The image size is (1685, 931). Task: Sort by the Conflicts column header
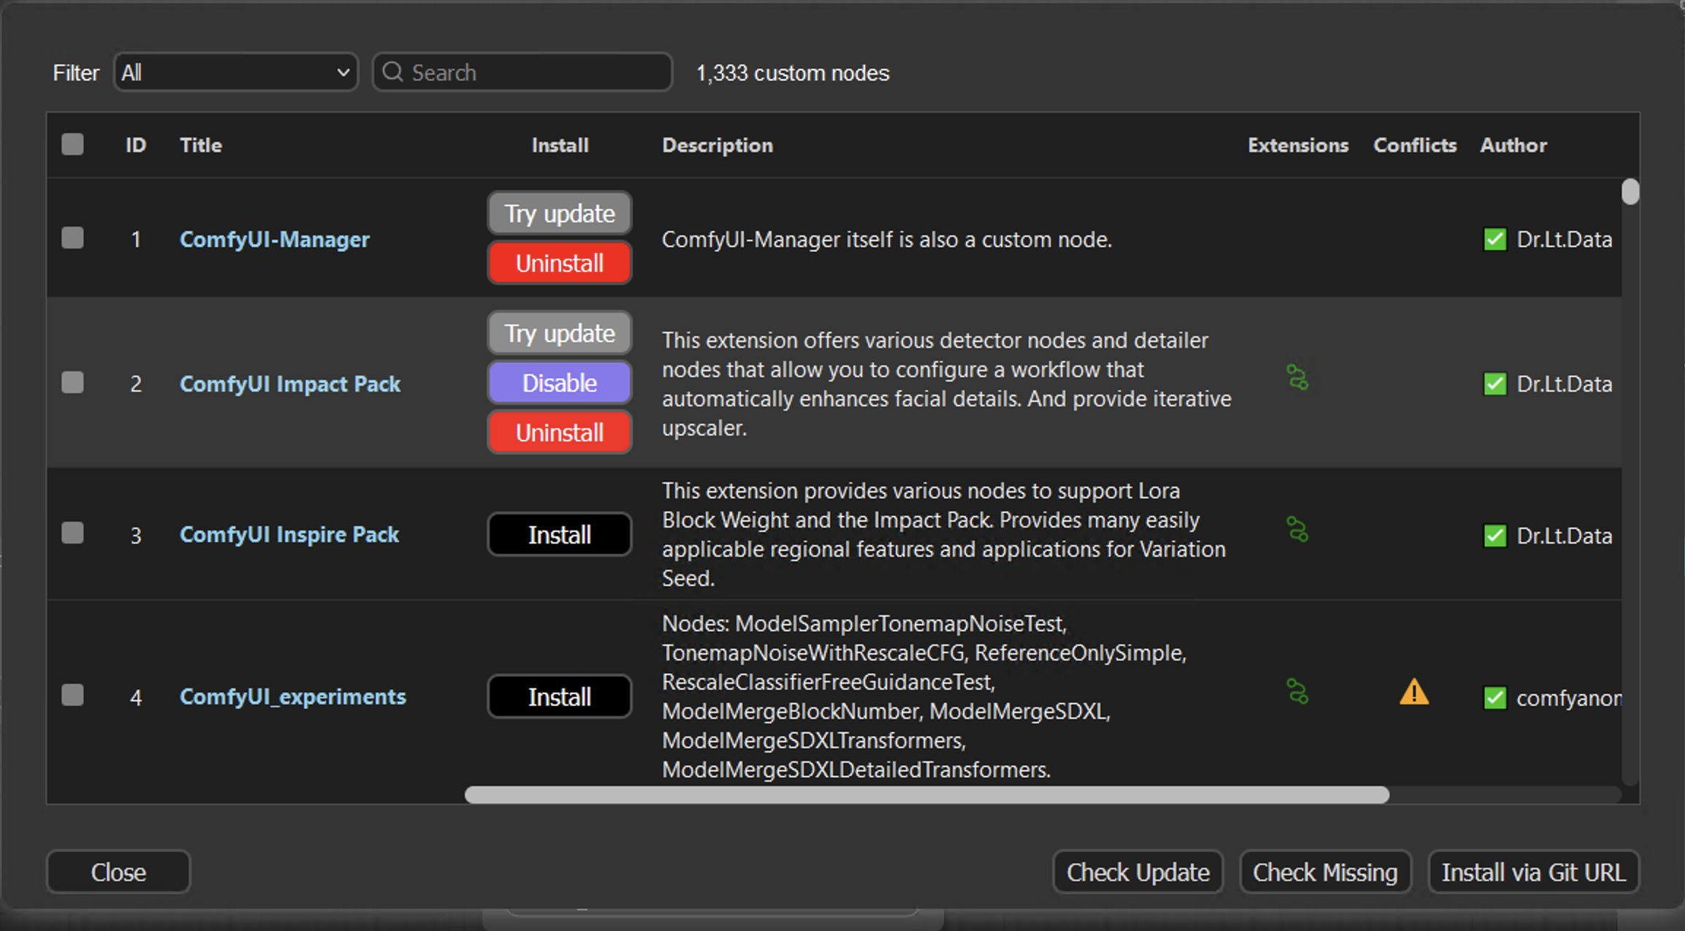(x=1415, y=145)
